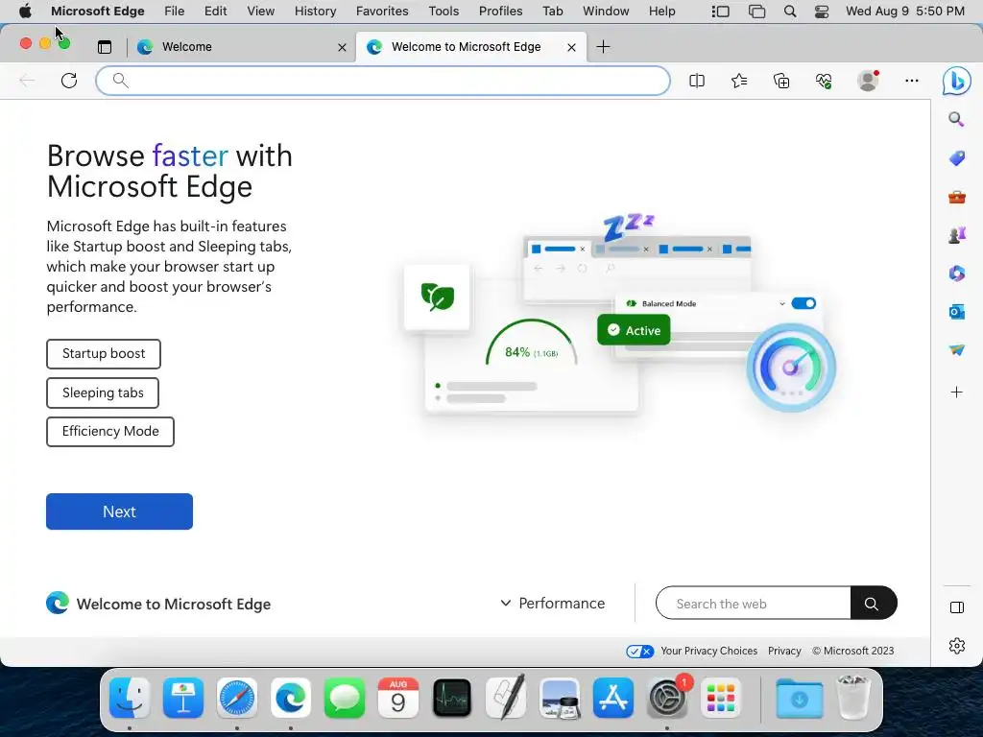Submit web search magnifier button

tap(874, 603)
